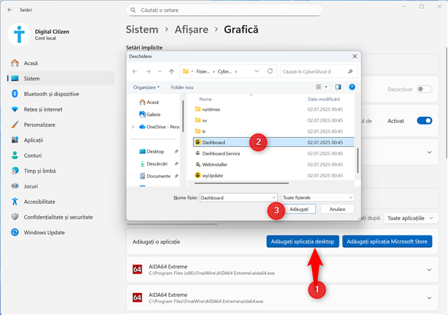The height and width of the screenshot is (315, 448).
Task: Click the Digital Citizen account avatar
Action: [19, 35]
